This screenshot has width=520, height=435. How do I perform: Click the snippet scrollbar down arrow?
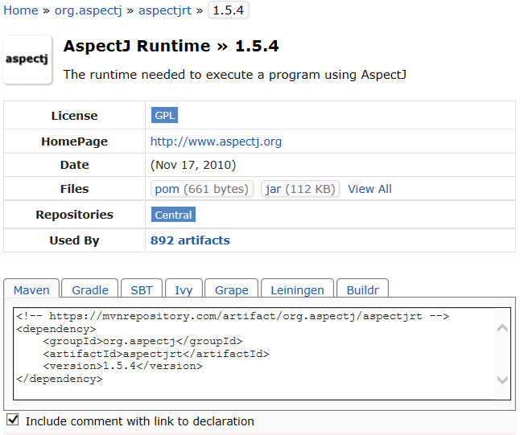coord(502,380)
